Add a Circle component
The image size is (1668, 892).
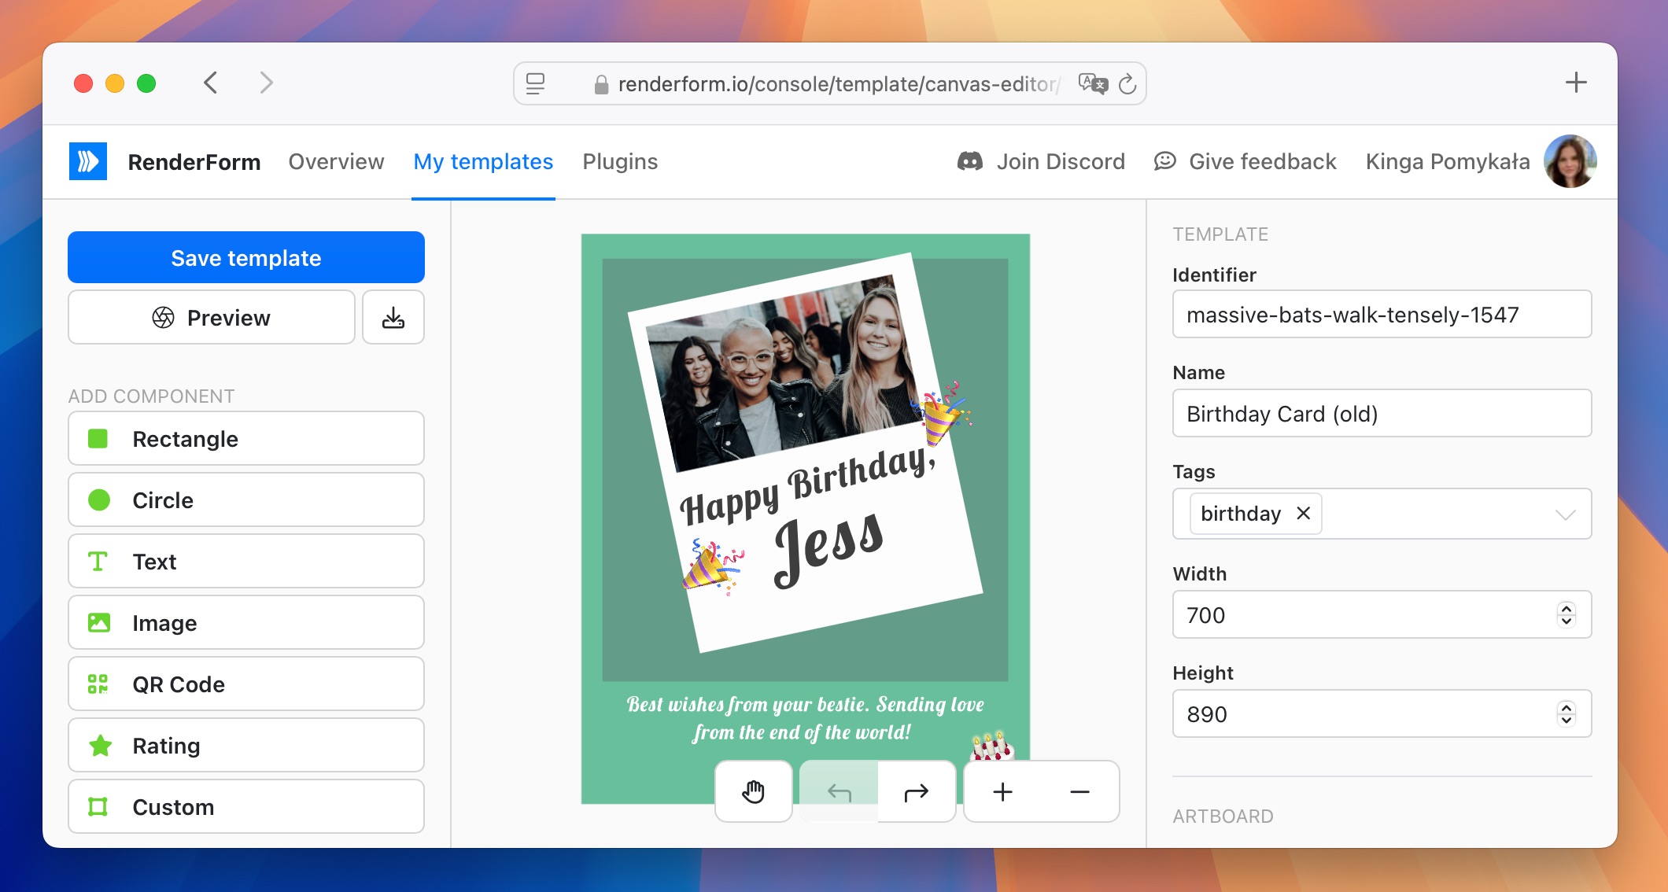(246, 500)
